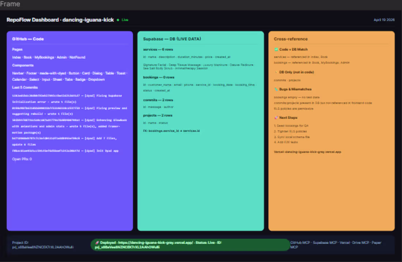The width and height of the screenshot is (402, 262).
Task: Switch to the Supabase — DB (LIVE DATA) panel header
Action: [172, 38]
